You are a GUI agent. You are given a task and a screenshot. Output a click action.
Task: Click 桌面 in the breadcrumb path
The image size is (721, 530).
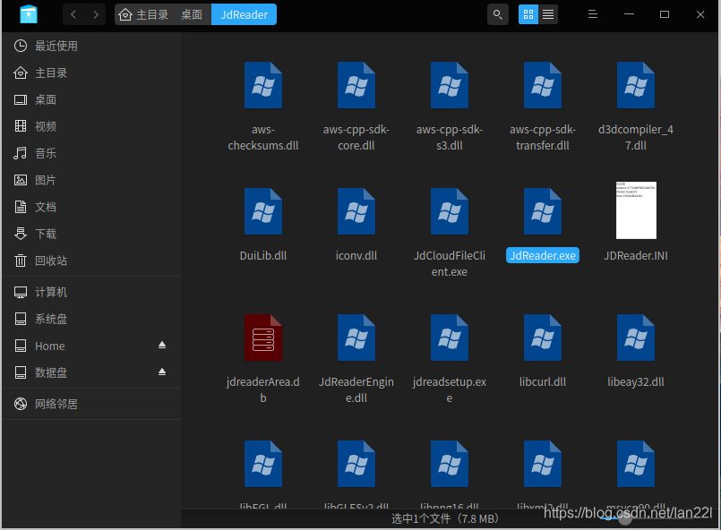tap(192, 14)
